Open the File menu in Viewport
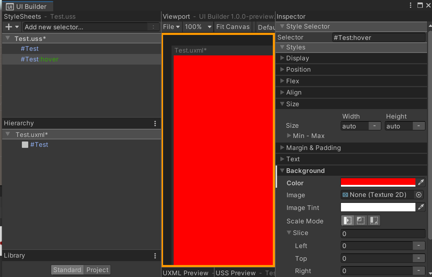The height and width of the screenshot is (277, 432). 171,26
